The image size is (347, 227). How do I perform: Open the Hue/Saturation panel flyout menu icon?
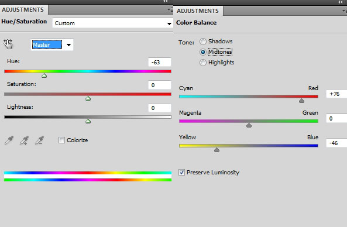[x=170, y=10]
